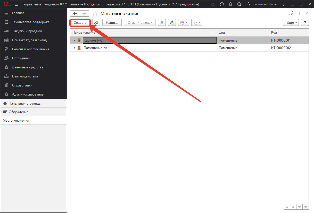The height and width of the screenshot is (213, 314).
Task: Add Местоположения to favorites with the star
Action: (x=95, y=14)
